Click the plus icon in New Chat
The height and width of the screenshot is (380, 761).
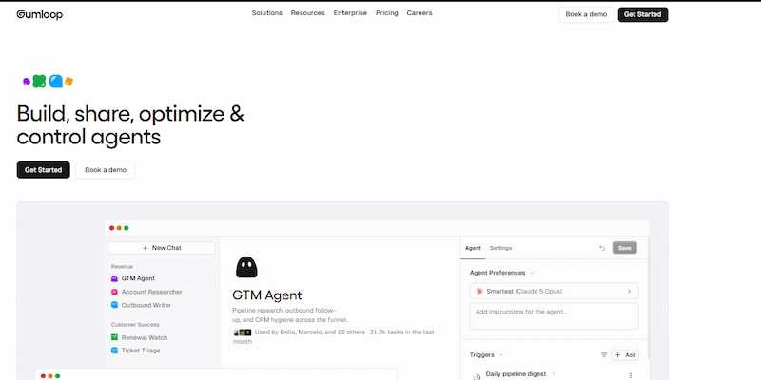146,248
